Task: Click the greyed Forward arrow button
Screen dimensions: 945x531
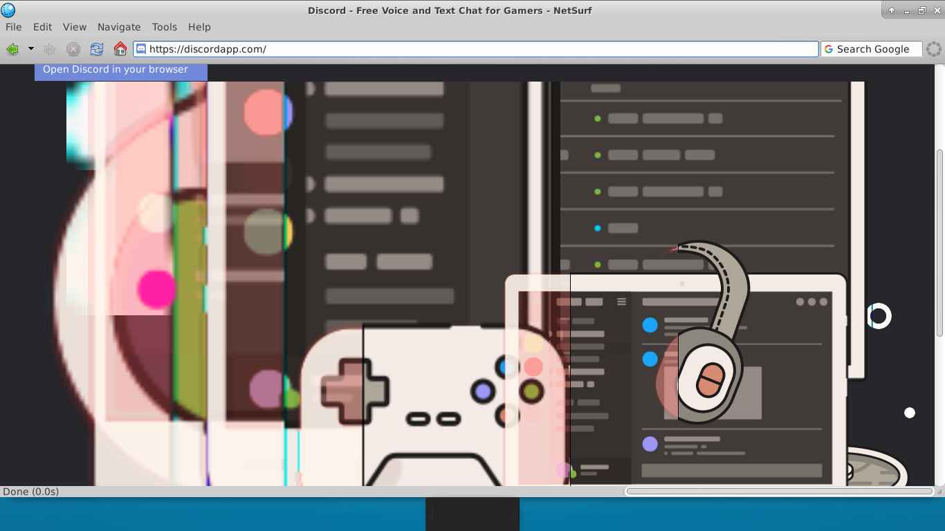Action: (x=50, y=49)
